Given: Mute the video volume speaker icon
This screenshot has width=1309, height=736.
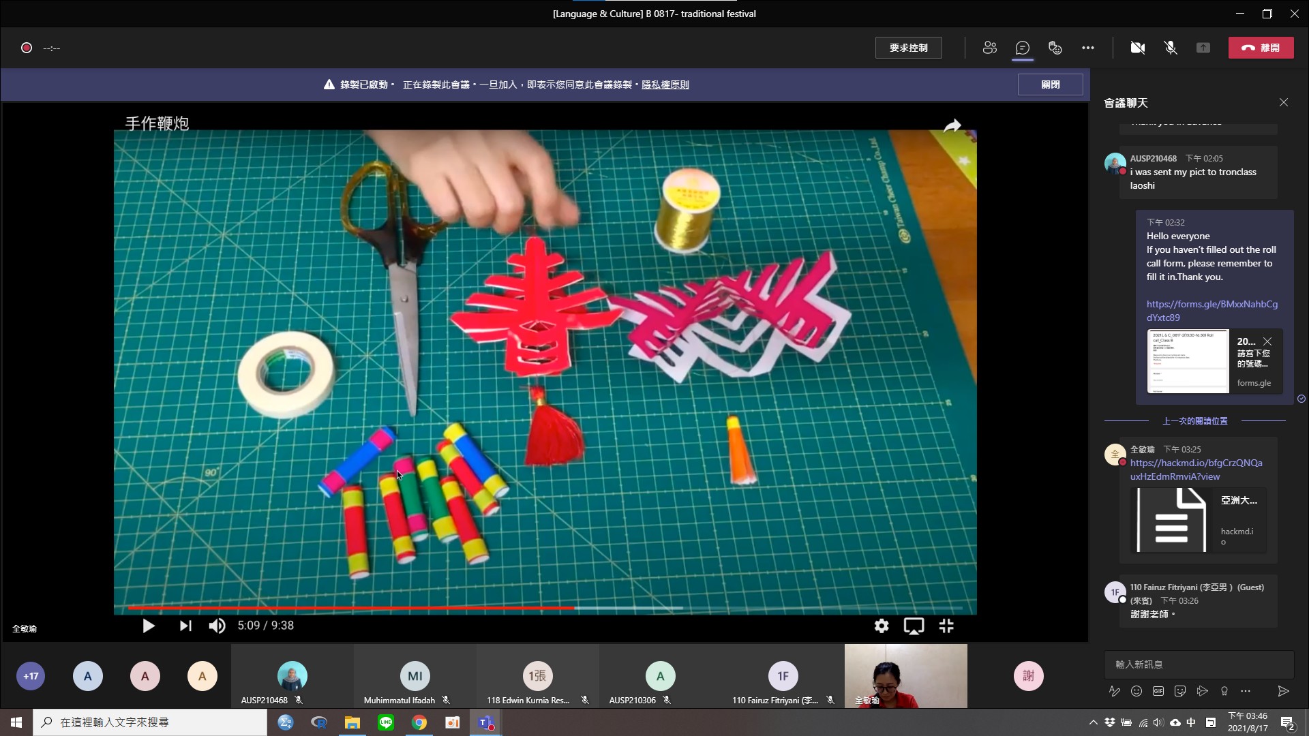Looking at the screenshot, I should pyautogui.click(x=217, y=626).
